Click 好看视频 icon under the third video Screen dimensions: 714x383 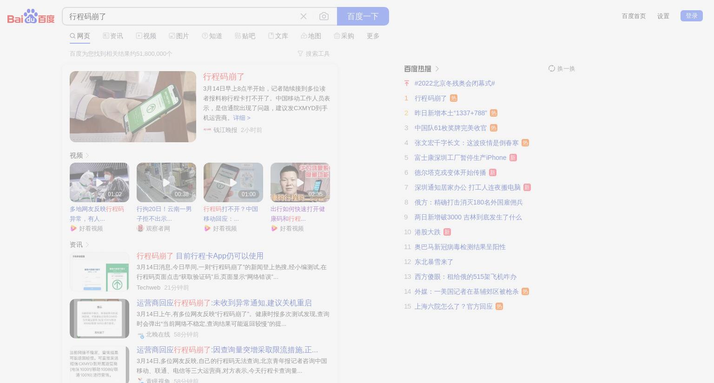(207, 228)
